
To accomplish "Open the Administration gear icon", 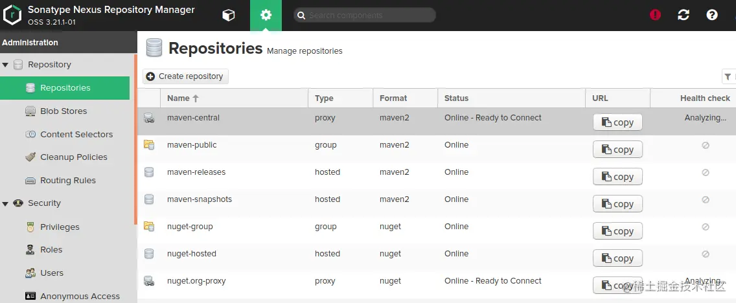I will click(266, 16).
